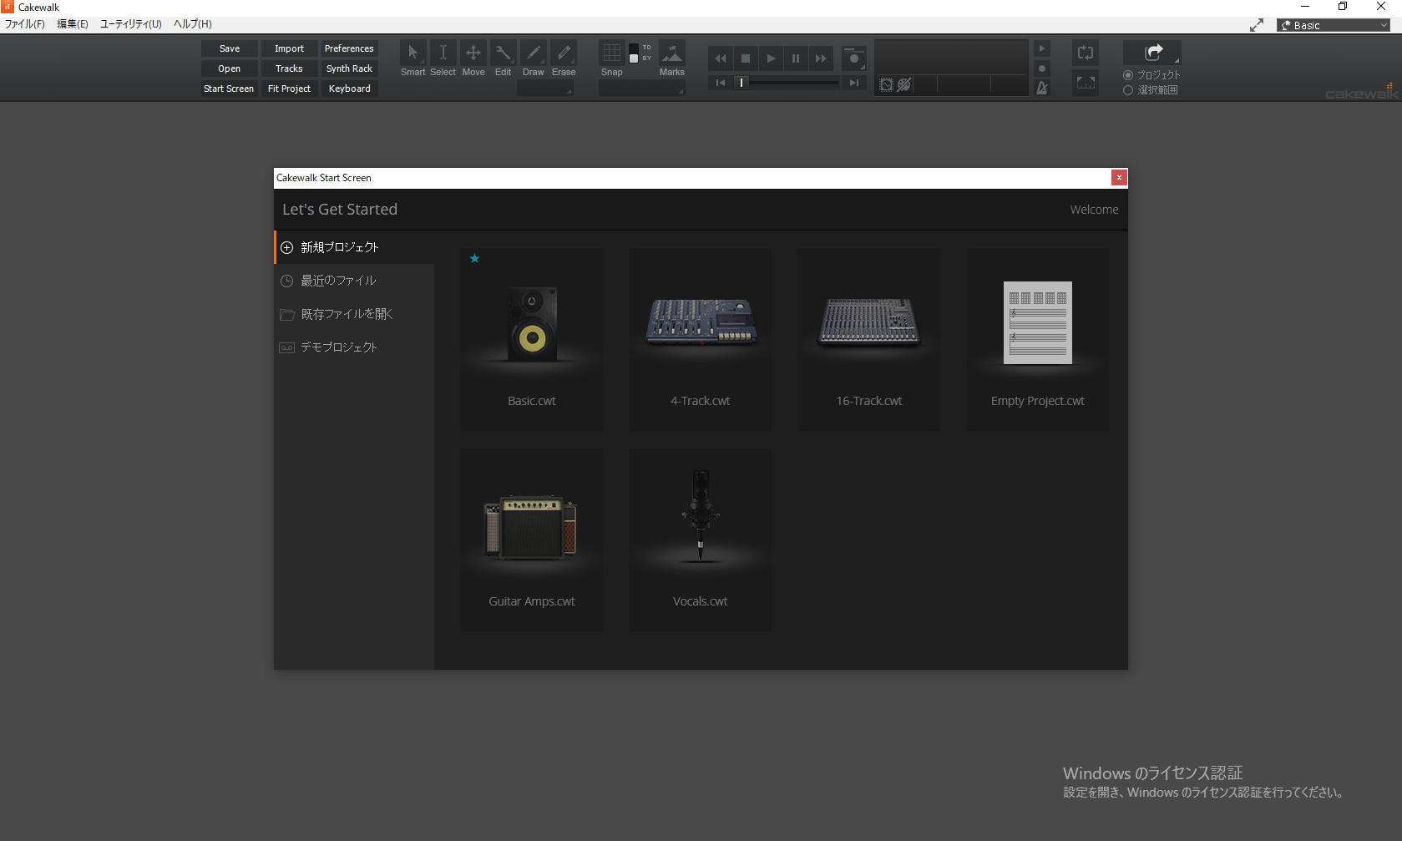The height and width of the screenshot is (841, 1402).
Task: Open the Marks marker module icon
Action: (x=671, y=53)
